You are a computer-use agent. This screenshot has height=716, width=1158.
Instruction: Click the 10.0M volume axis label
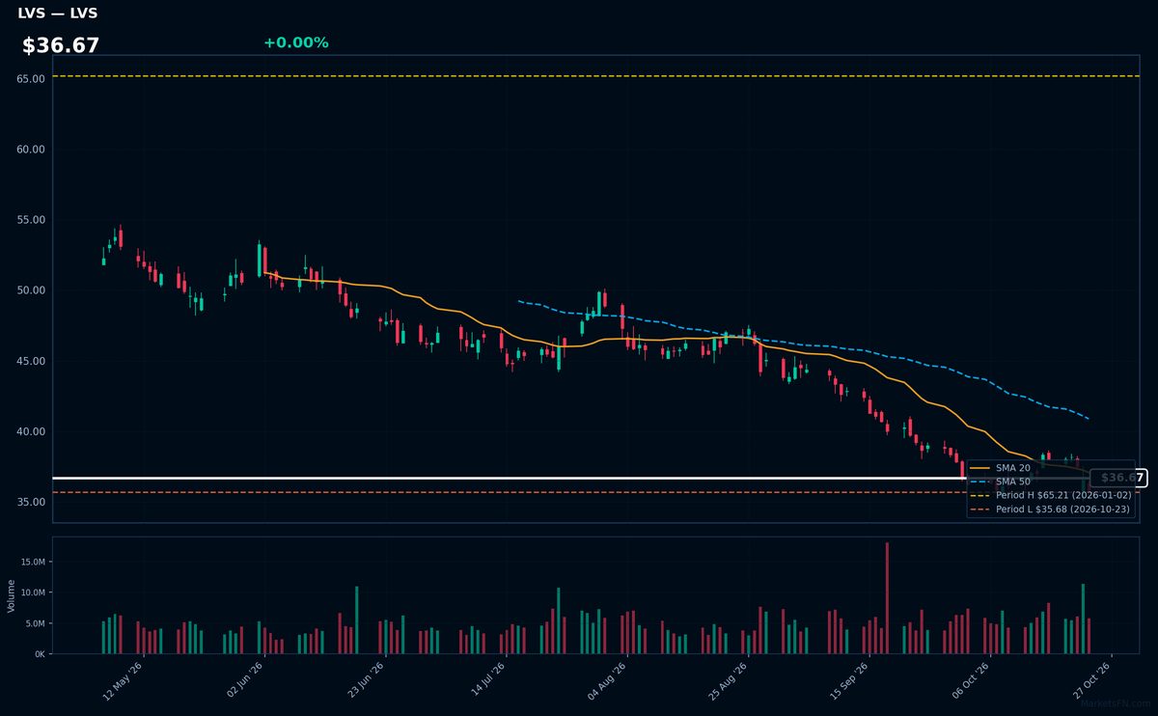(33, 592)
